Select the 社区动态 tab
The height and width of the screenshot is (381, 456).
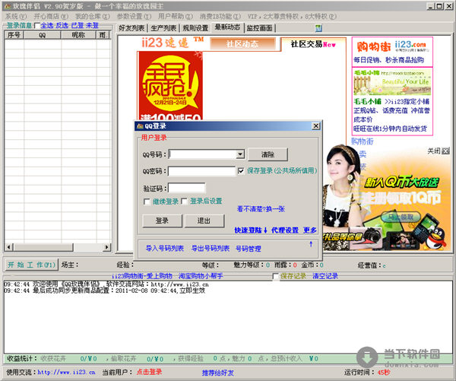point(242,44)
